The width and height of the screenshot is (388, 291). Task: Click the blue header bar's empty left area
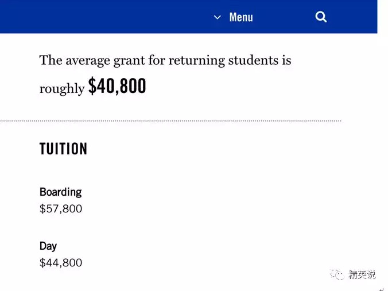[86, 17]
